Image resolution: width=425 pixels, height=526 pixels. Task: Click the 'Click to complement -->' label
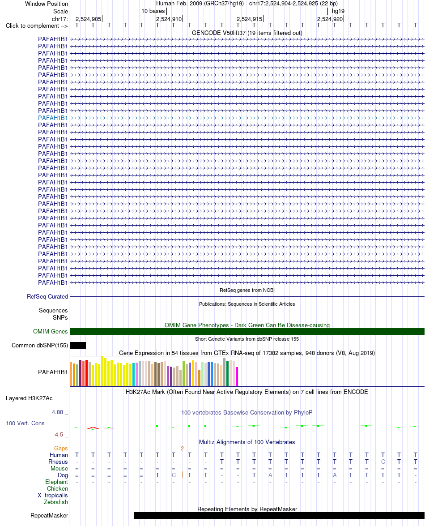37,26
